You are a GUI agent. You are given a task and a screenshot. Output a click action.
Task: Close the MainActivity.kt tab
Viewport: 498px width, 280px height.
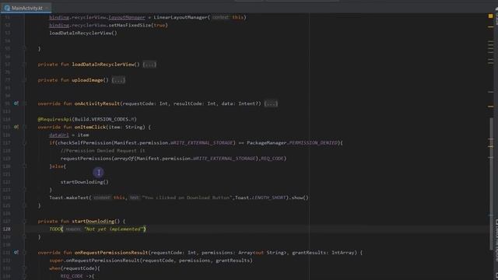[x=47, y=8]
